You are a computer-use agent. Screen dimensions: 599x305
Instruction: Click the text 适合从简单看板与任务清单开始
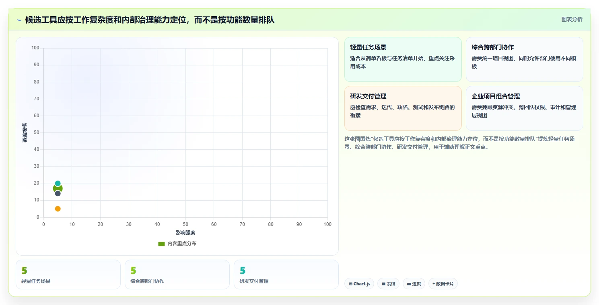[402, 62]
